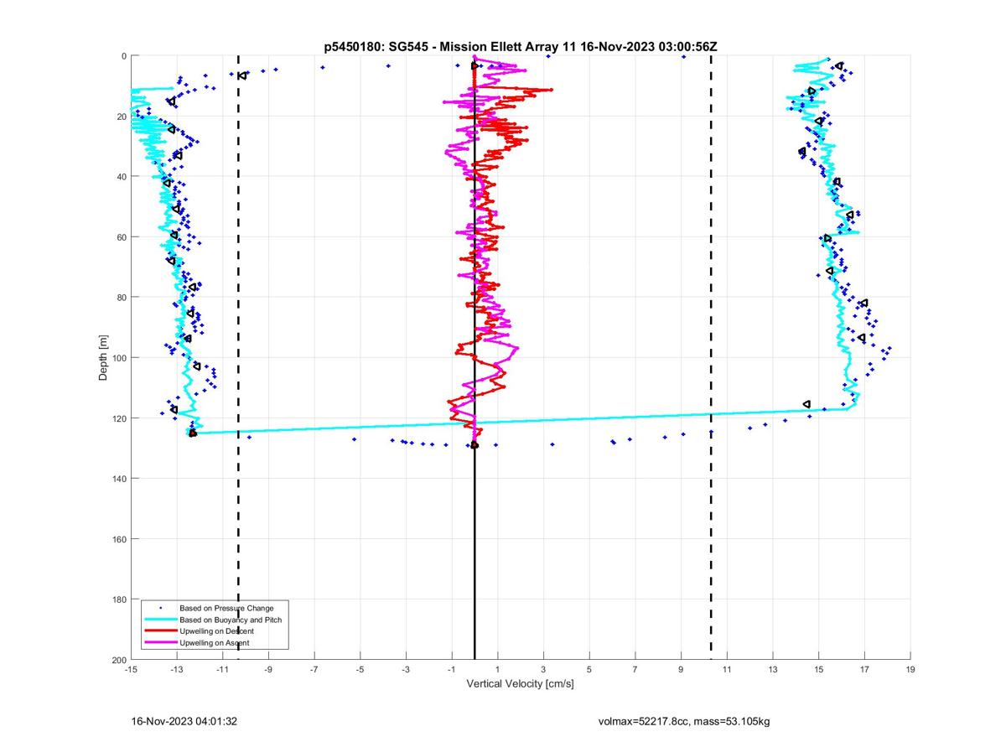
Task: Click the y-axis tick label "200"
Action: tap(118, 660)
